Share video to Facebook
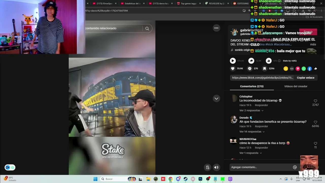The height and width of the screenshot is (183, 325). 310,69
